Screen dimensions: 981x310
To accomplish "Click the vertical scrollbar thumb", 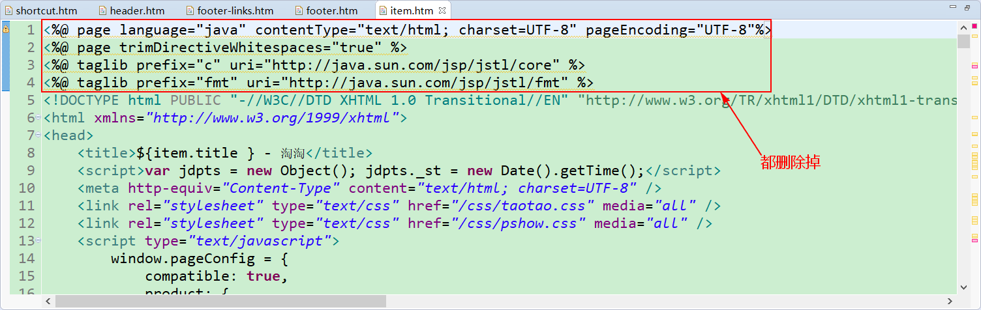I will pyautogui.click(x=963, y=42).
